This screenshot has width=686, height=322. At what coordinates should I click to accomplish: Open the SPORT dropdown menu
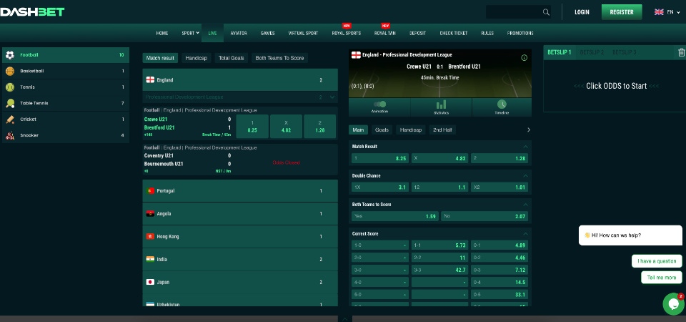tap(190, 34)
